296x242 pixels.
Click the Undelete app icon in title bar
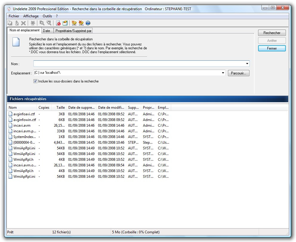[9, 9]
